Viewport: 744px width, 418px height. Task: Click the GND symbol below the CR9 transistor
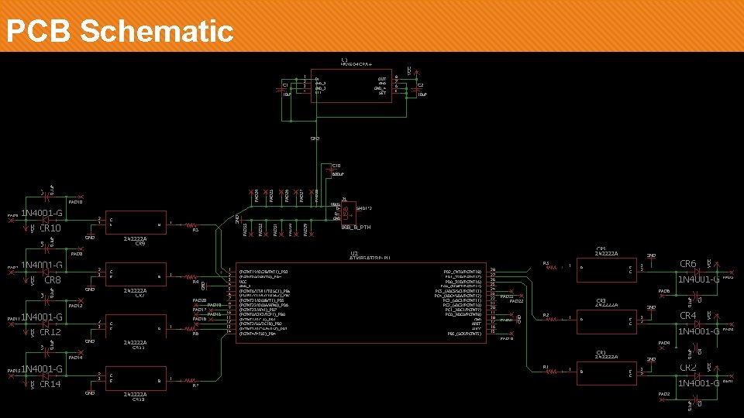click(90, 237)
